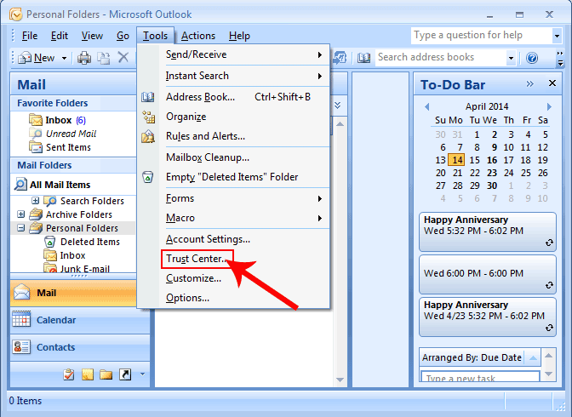Open Sent Items favorite folder
Image resolution: width=572 pixels, height=417 pixels.
tap(60, 147)
